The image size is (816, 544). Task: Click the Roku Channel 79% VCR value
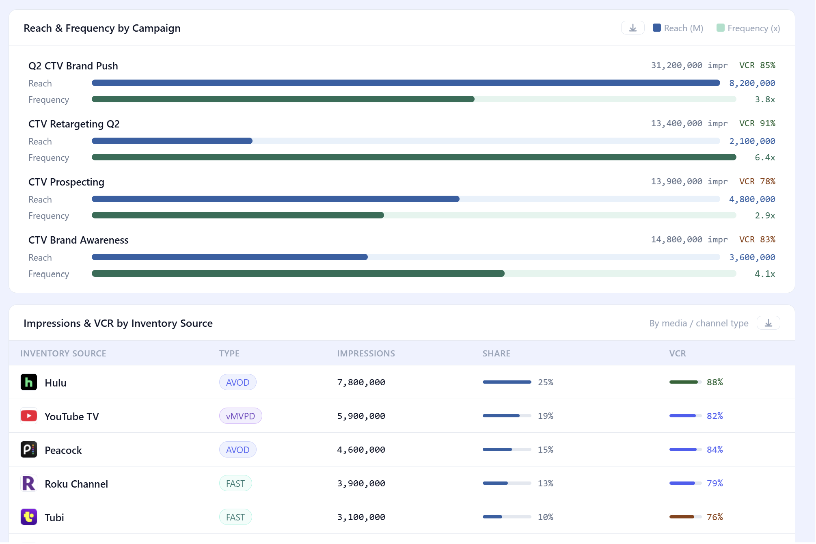pyautogui.click(x=715, y=484)
